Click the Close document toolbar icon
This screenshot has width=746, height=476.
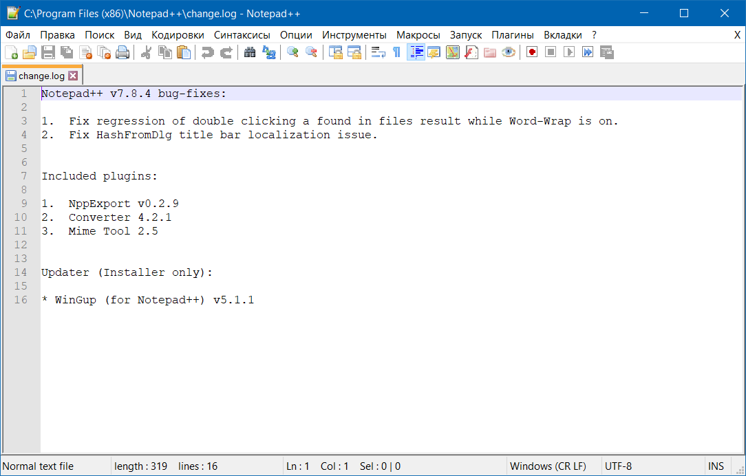click(x=85, y=52)
